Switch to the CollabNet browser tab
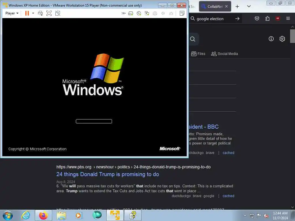This screenshot has height=221, width=295. point(215,6)
